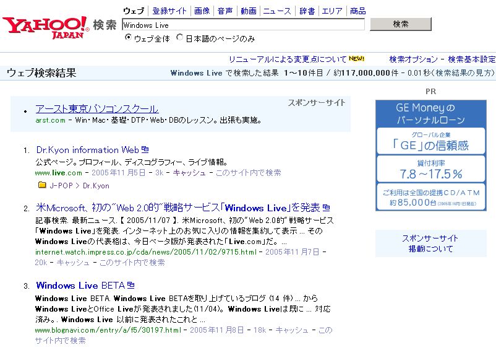Image resolution: width=496 pixels, height=350 pixels.
Task: Focus the search box containing Windows Live
Action: (243, 25)
